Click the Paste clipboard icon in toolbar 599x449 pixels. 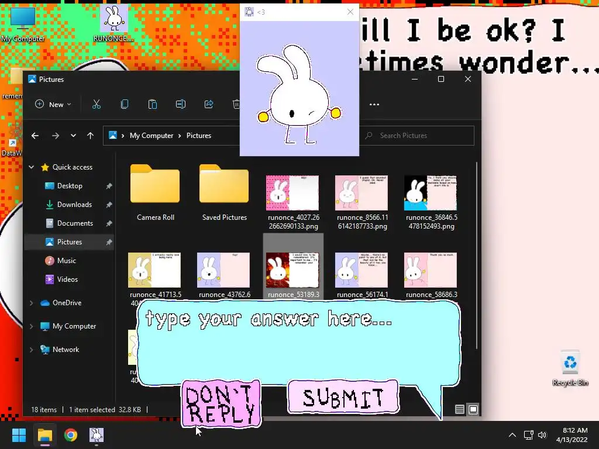pos(153,104)
